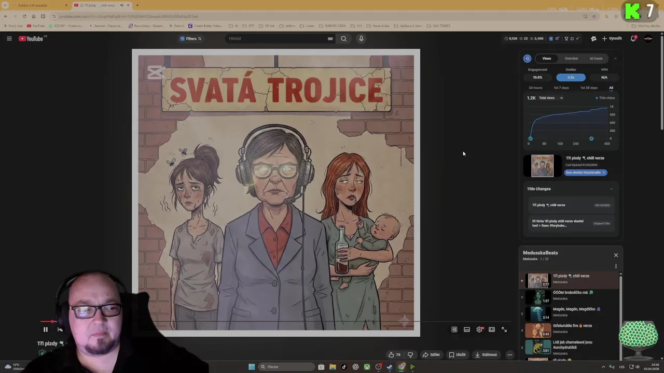Choose the 24 hours time range
Screen dimensions: 664x373
click(535, 88)
